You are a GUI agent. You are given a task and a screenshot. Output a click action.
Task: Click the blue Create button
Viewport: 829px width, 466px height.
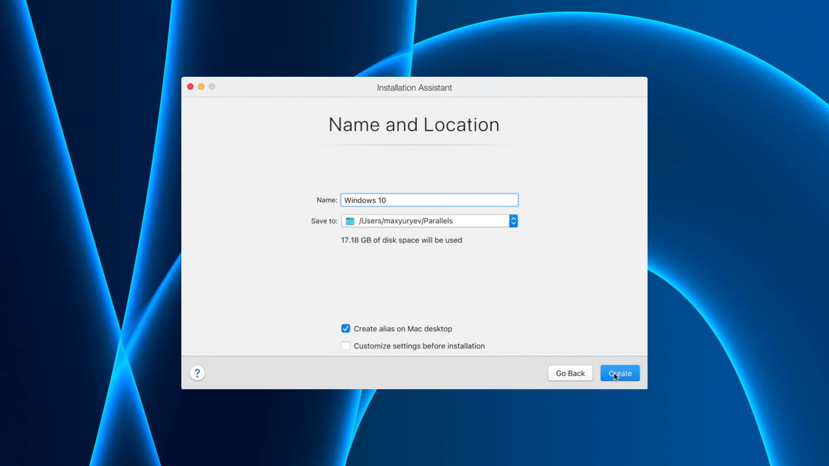click(620, 373)
